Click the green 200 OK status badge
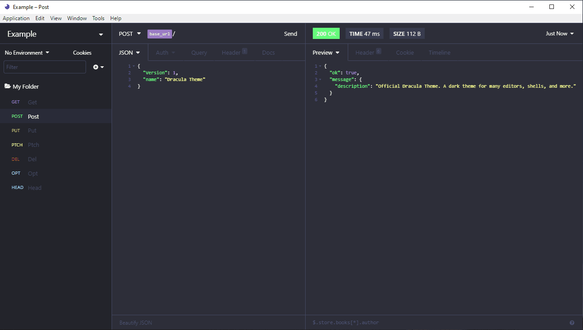This screenshot has width=583, height=330. coord(326,33)
